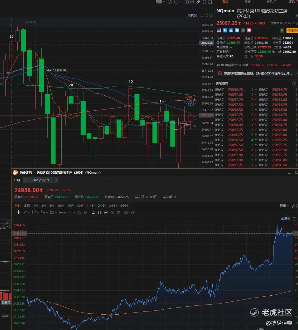
Task: Open 逐笔成交 panel options icon
Action: point(294,83)
